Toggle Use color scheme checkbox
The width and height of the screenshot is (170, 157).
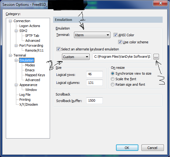120,42
